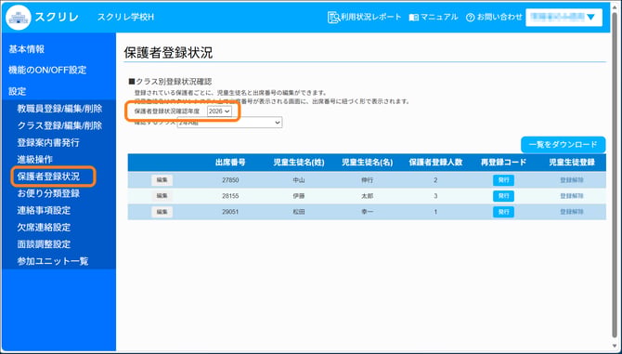Screen dimensions: 622x354
Task: Click 編集 for student 松田
Action: [x=162, y=212]
